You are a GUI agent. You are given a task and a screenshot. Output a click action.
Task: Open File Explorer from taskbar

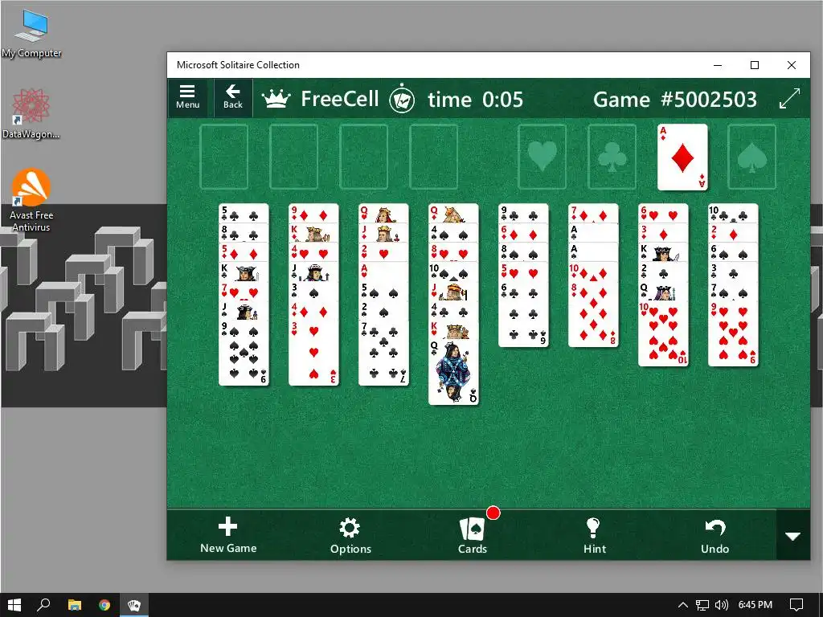(x=75, y=605)
